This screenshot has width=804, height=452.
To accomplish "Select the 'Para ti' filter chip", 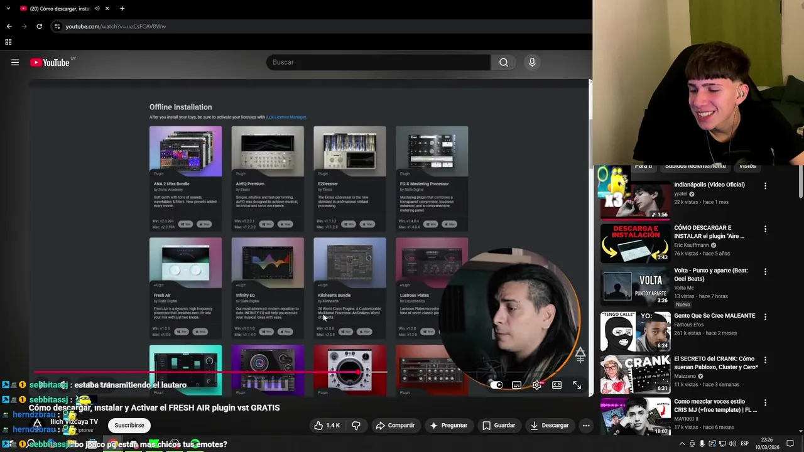I will (643, 166).
